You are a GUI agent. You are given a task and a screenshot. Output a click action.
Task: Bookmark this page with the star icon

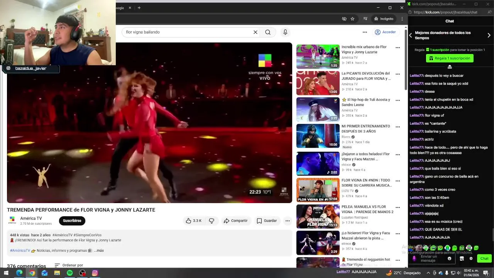352,19
